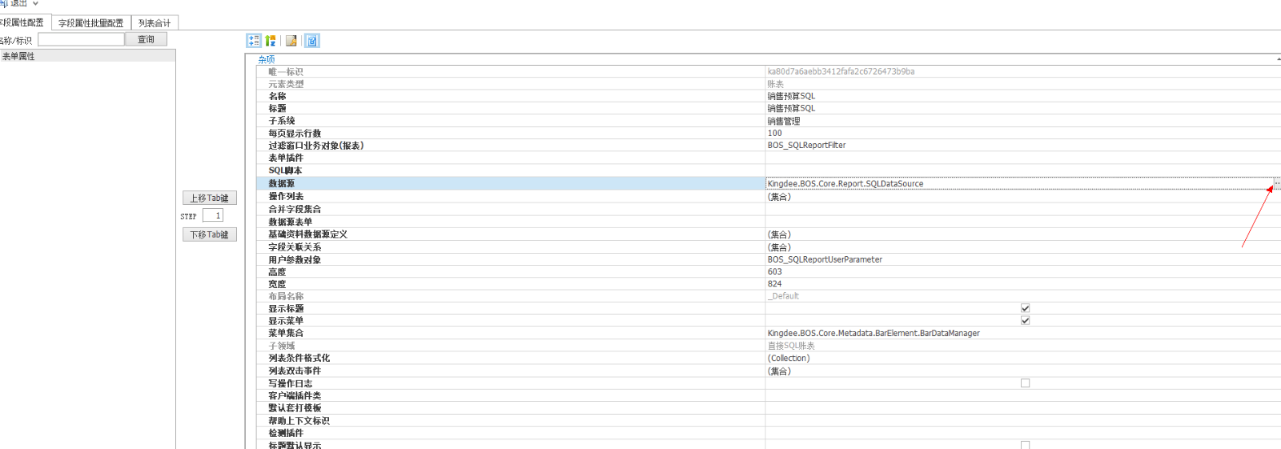The width and height of the screenshot is (1281, 449).
Task: Click the STEP value box
Action: pyautogui.click(x=213, y=215)
